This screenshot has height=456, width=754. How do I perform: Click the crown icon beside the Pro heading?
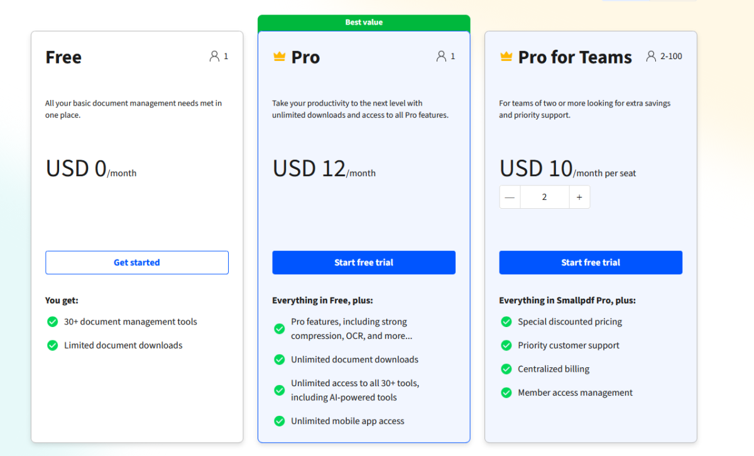(x=279, y=56)
